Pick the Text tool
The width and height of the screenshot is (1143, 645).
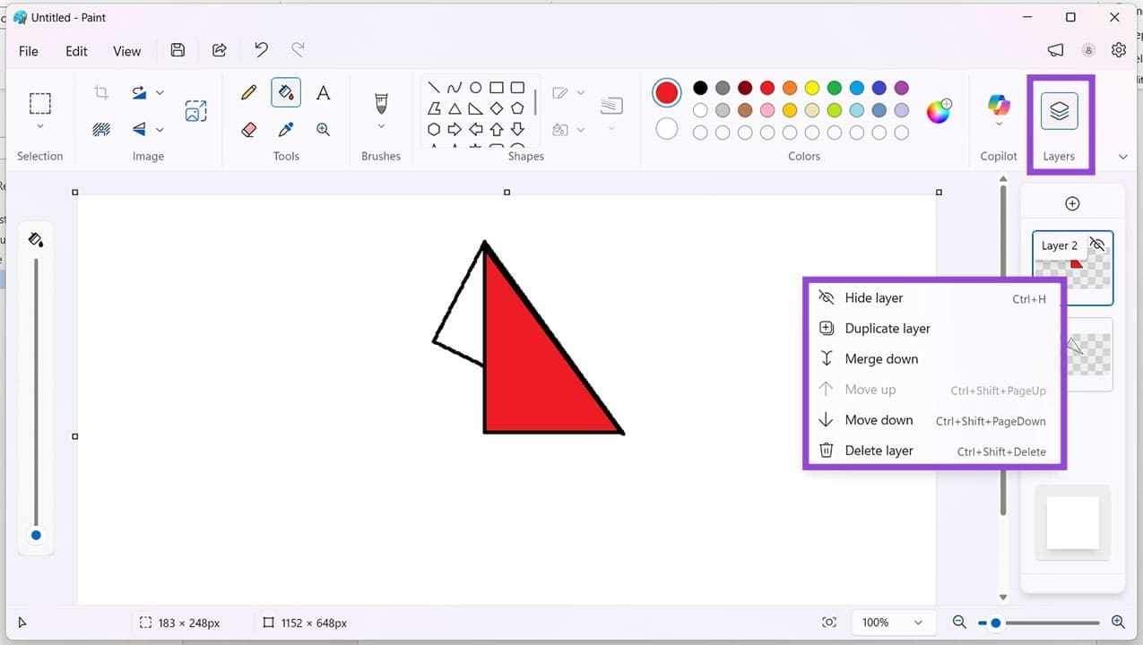pyautogui.click(x=324, y=91)
